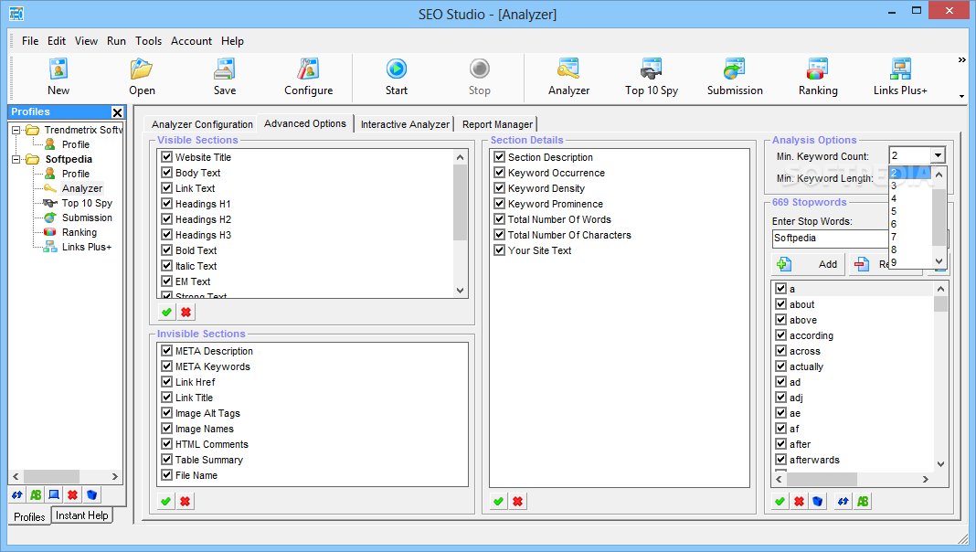Switch to the Analyzer Configuration tab
Screen dimensions: 976x552
202,124
